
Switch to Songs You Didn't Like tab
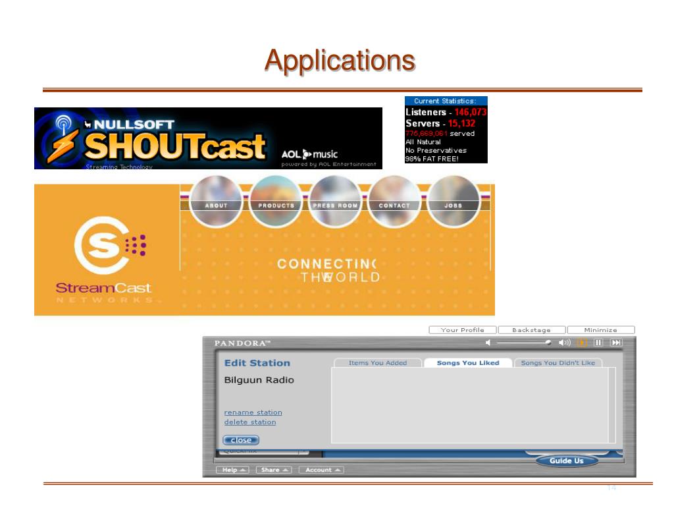[x=558, y=363]
